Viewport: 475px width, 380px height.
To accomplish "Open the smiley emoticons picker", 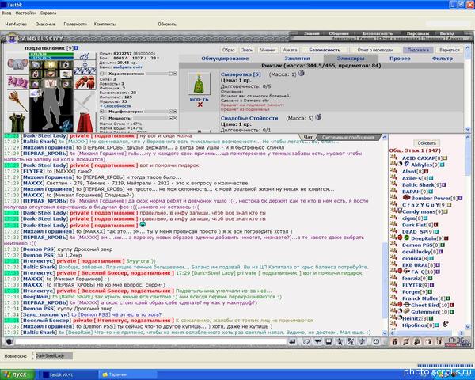I will coord(376,341).
